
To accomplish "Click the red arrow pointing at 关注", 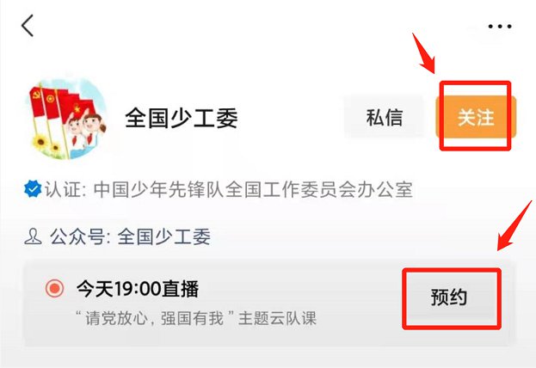I will pos(424,53).
